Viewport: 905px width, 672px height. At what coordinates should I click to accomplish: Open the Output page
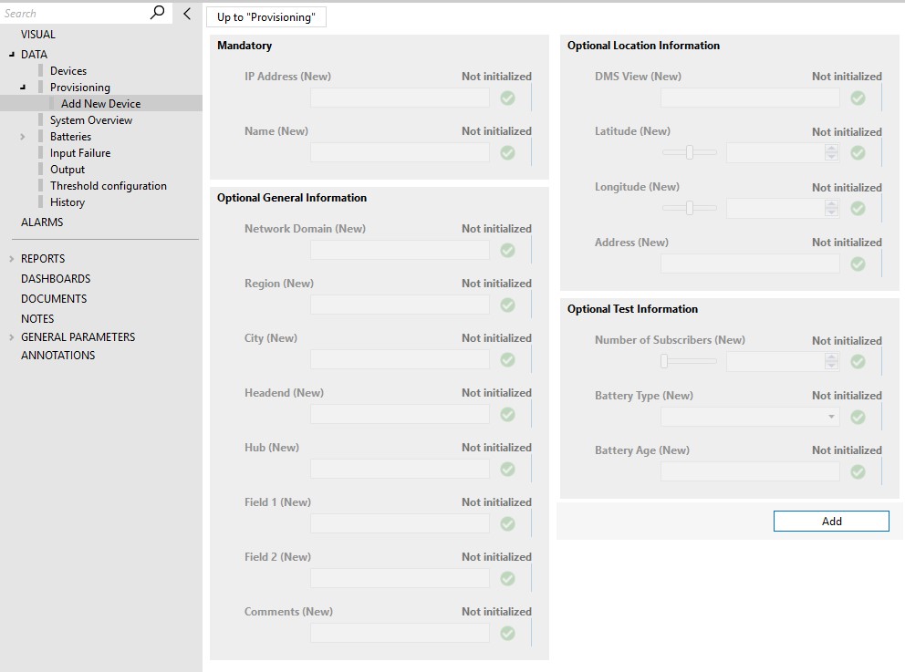click(x=68, y=170)
